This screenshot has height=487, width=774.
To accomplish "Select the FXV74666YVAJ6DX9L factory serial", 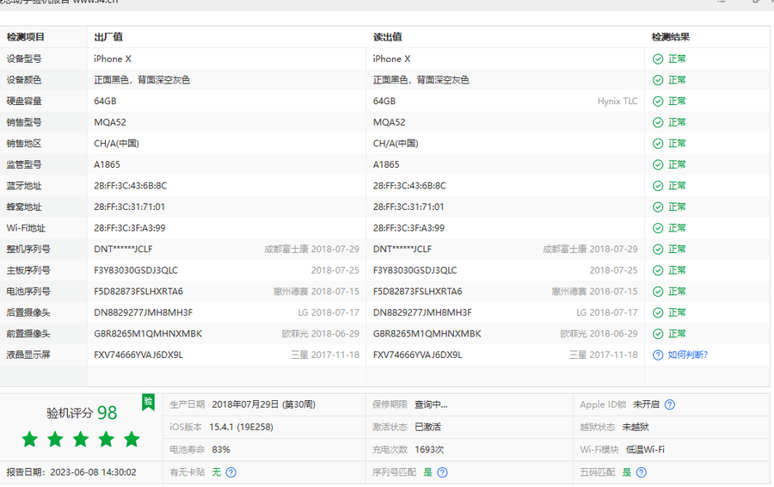I will tap(138, 355).
